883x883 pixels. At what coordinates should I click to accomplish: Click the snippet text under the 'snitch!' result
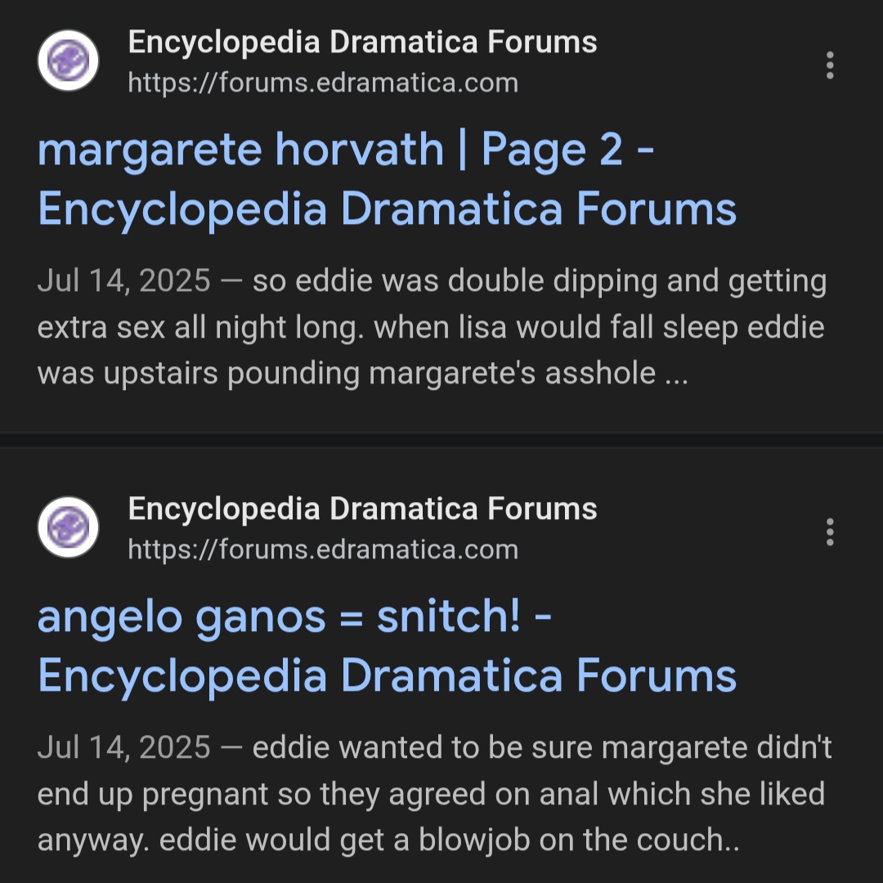coord(431,795)
